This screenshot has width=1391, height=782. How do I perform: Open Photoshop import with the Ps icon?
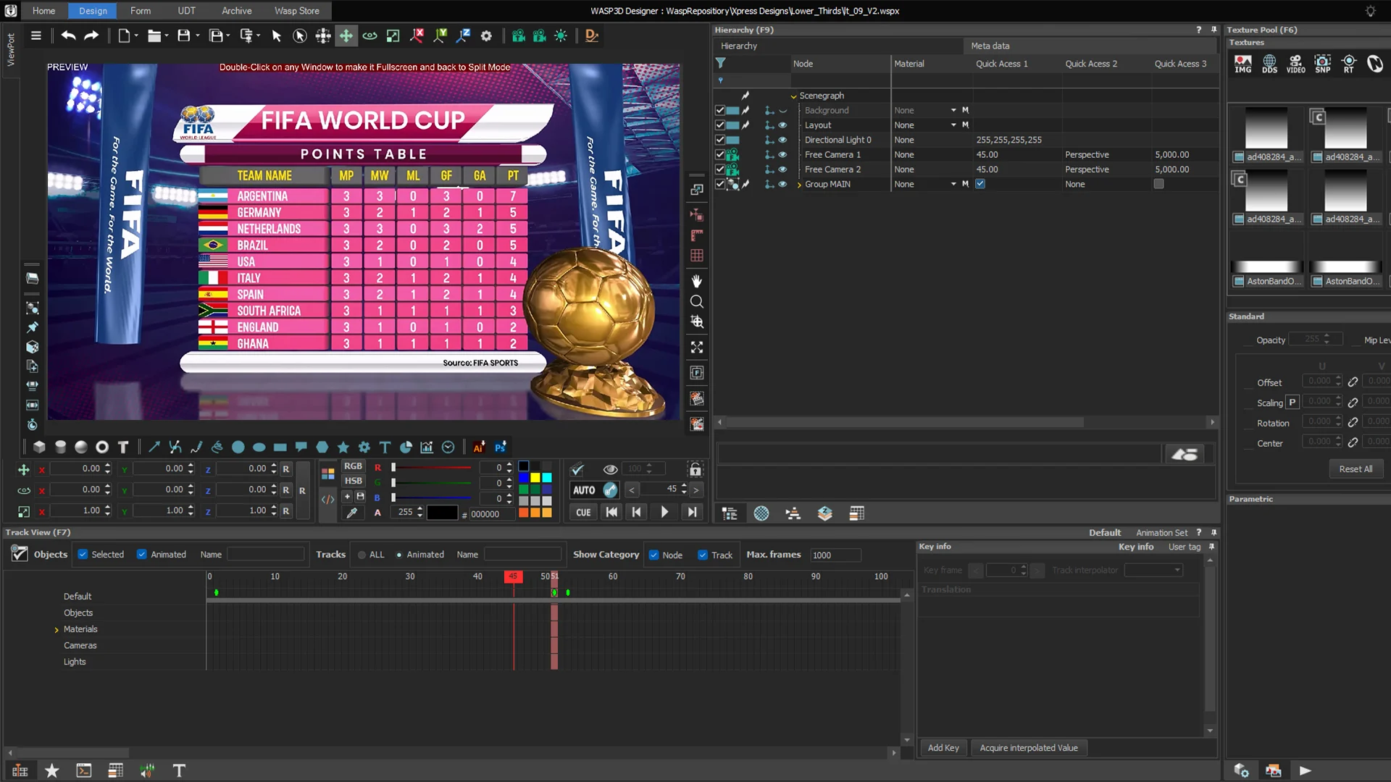(501, 447)
